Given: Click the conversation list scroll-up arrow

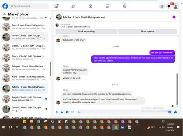Looking at the screenshot, I should (x=51, y=18).
